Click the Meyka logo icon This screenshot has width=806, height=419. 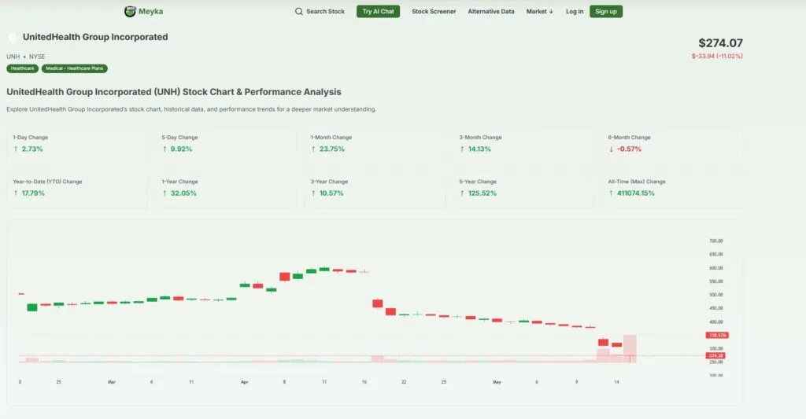[130, 12]
